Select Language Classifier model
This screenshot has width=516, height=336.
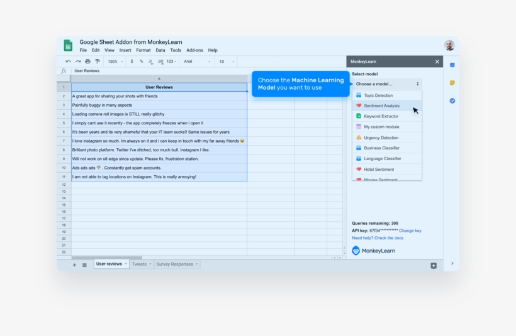(x=386, y=158)
